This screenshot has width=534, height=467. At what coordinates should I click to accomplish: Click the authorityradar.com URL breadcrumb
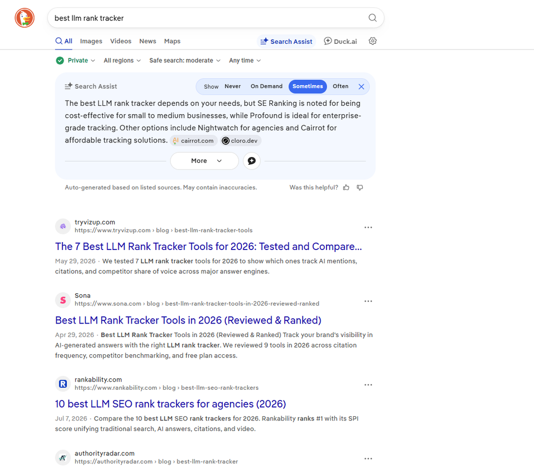pyautogui.click(x=156, y=462)
